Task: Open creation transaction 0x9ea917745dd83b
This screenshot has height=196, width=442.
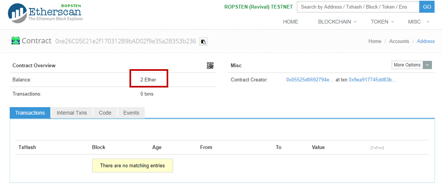Action: tap(372, 80)
